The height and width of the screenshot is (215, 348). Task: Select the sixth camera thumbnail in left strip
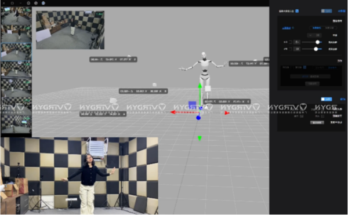(x=16, y=106)
